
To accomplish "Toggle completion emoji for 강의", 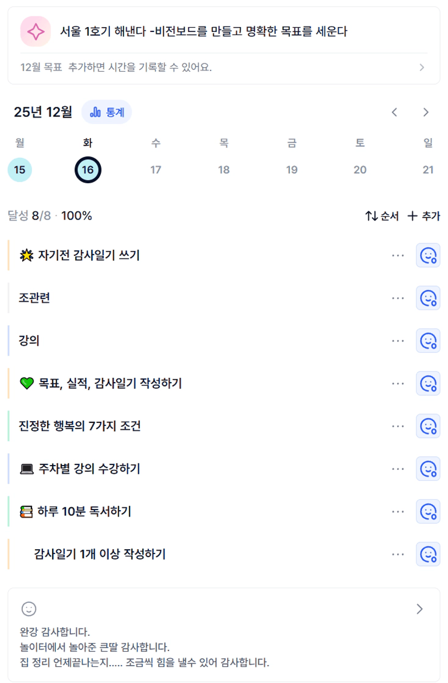I will coord(428,340).
